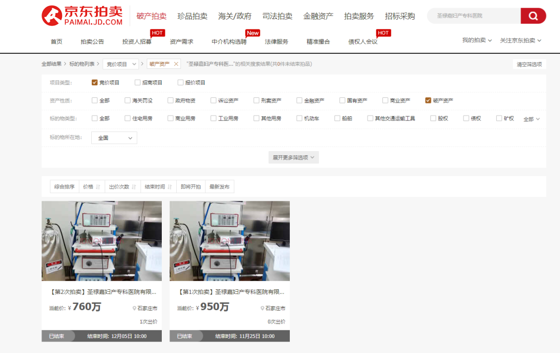The image size is (560, 353).
Task: Check the 国有资产 checkbox
Action: 342,100
